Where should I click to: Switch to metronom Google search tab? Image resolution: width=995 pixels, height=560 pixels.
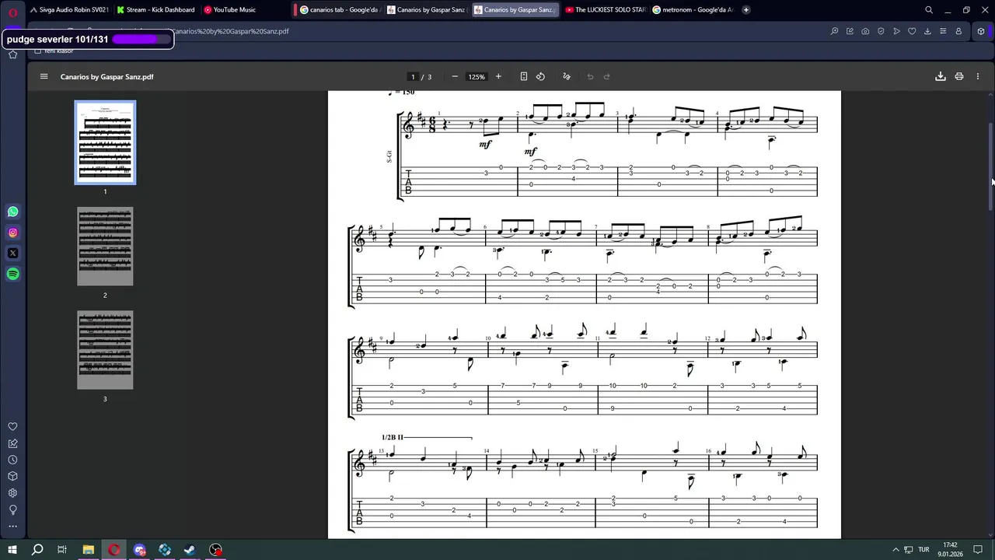(x=693, y=10)
